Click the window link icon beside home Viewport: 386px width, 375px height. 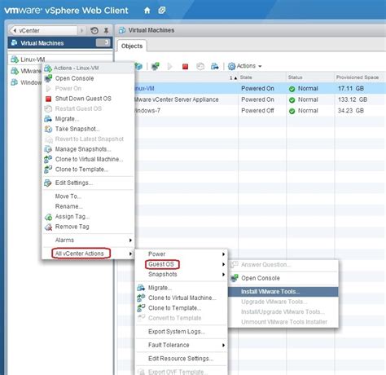click(x=162, y=11)
